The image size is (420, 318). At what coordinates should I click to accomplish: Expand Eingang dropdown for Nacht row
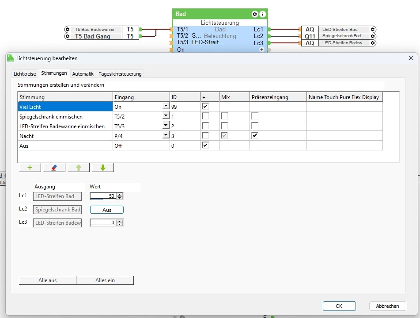[x=166, y=135]
